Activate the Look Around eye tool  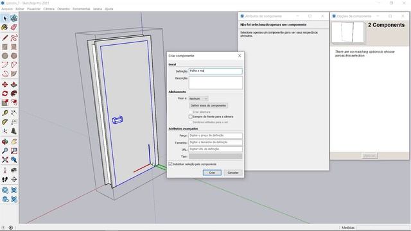coord(14,170)
